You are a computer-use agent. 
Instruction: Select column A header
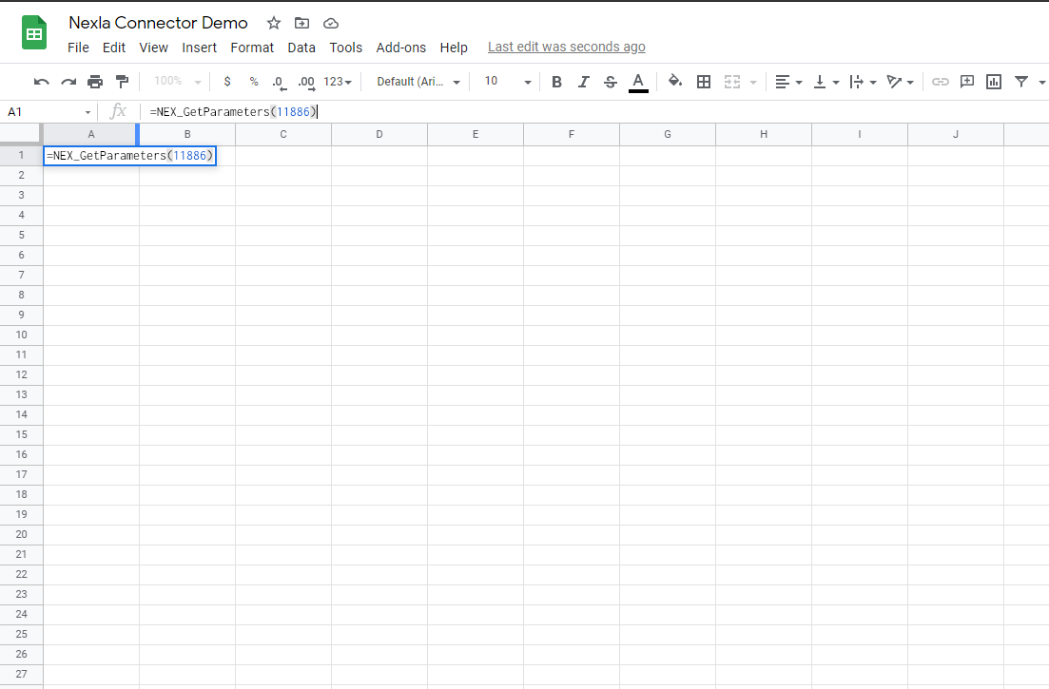tap(91, 134)
